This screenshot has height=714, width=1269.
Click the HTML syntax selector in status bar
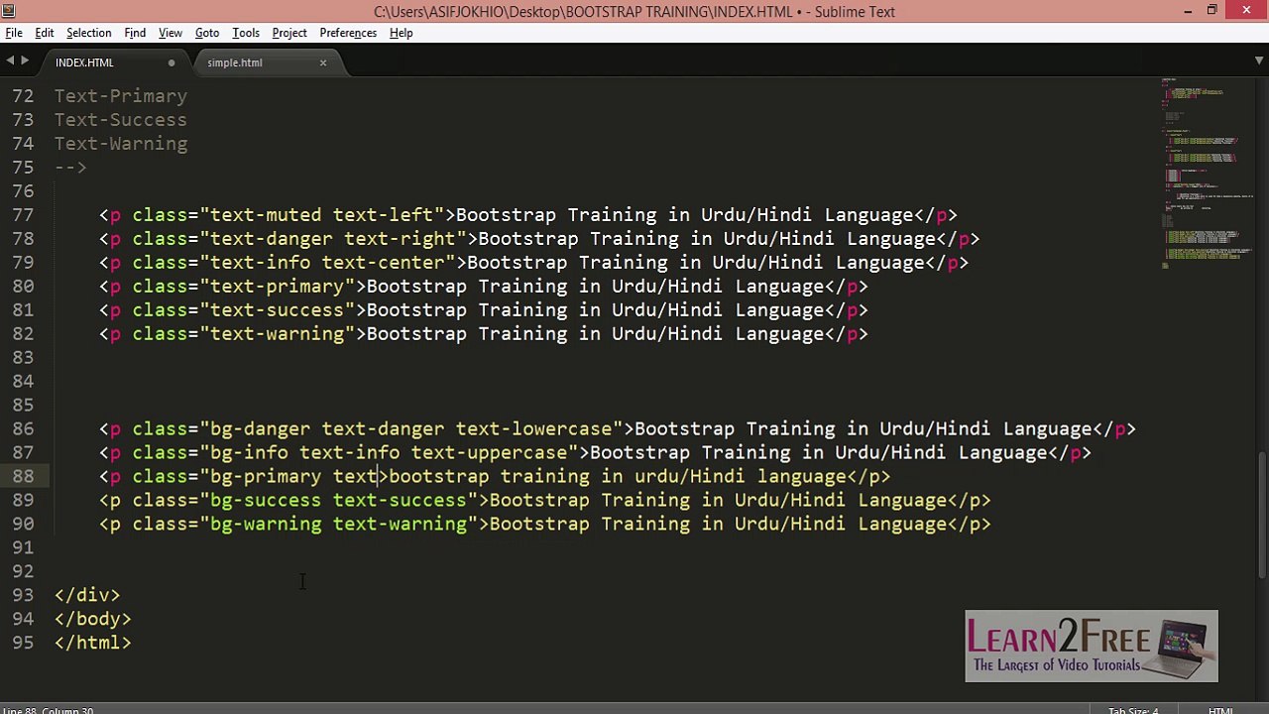[1220, 710]
